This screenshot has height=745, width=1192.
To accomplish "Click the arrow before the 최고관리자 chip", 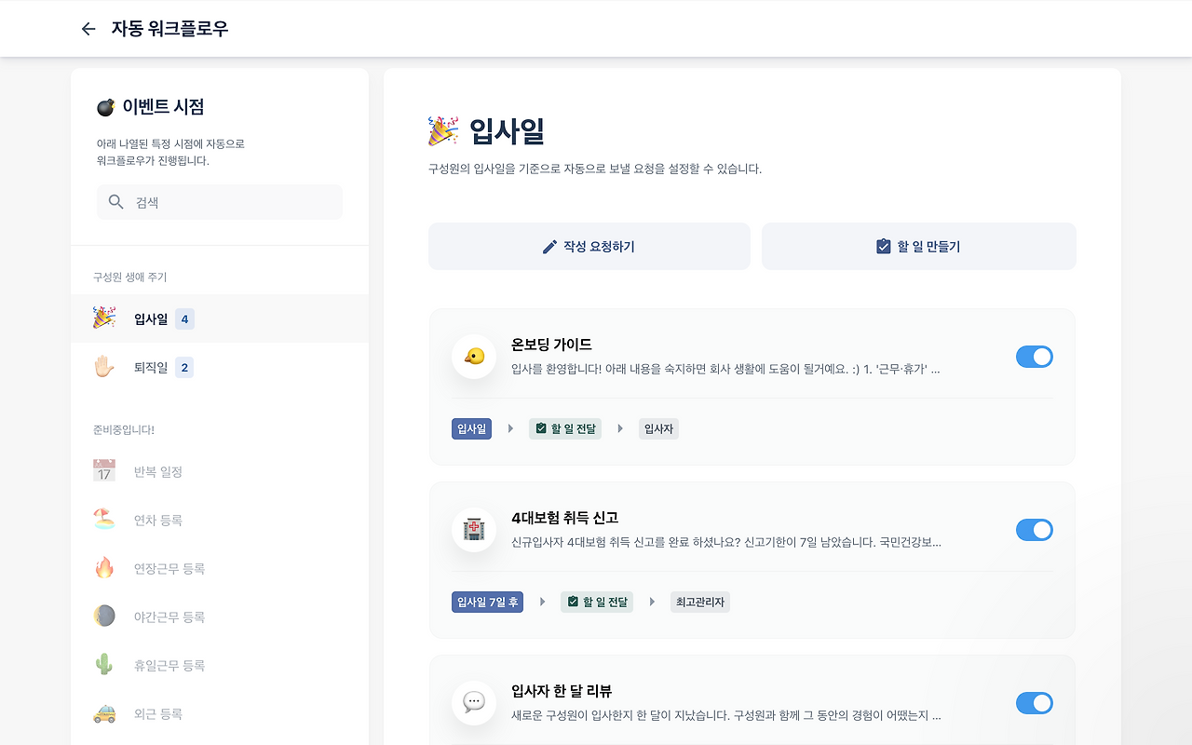I will pos(652,603).
